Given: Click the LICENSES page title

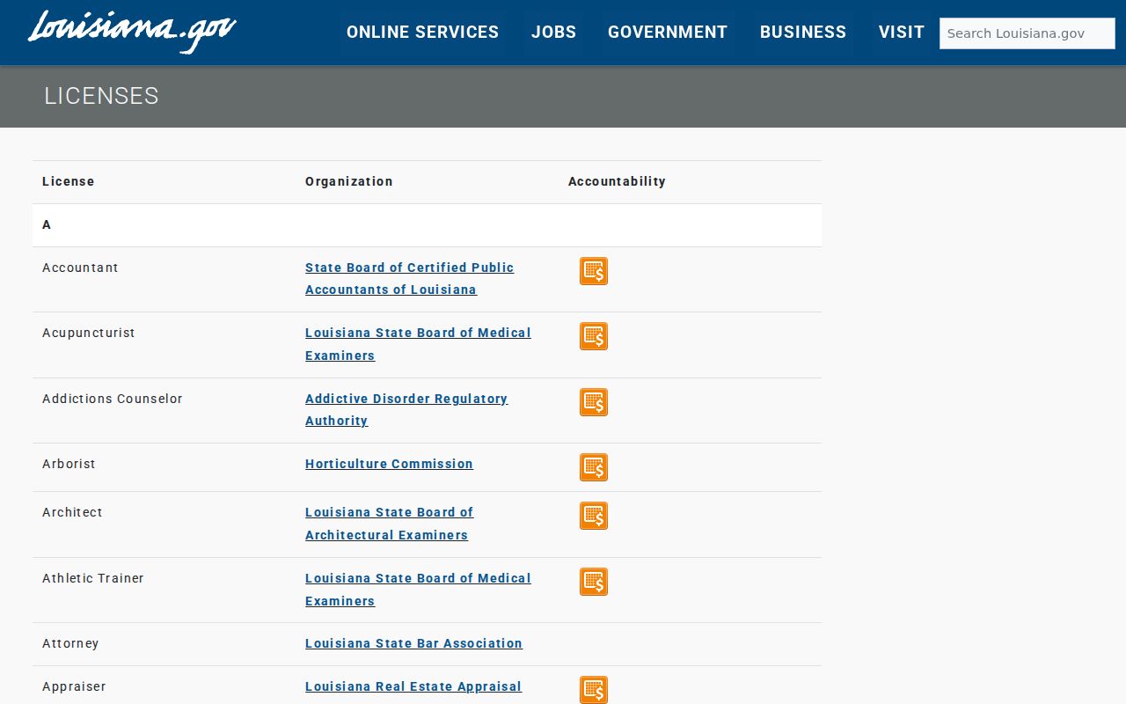Looking at the screenshot, I should pyautogui.click(x=101, y=96).
